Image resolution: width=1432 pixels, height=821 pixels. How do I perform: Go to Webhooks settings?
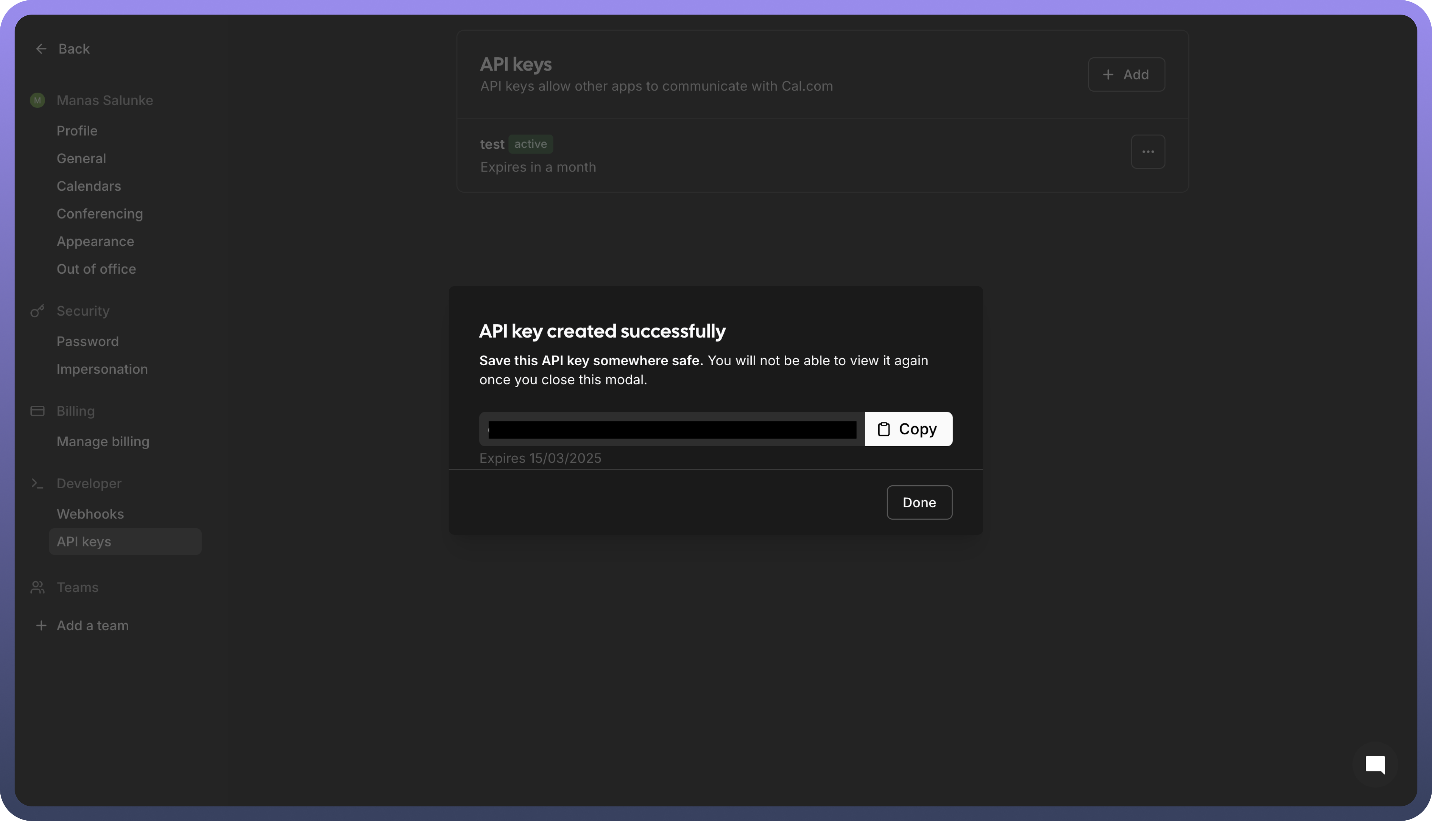90,514
